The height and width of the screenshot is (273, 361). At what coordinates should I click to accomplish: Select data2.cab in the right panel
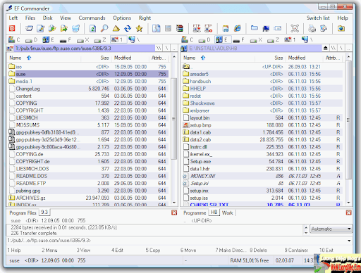[262, 139]
